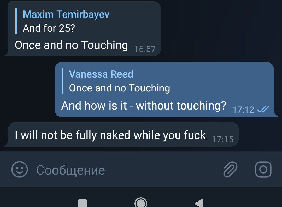This screenshot has width=282, height=207.
Task: Jump to quoted "Once and no Touching" reply
Action: tap(119, 88)
